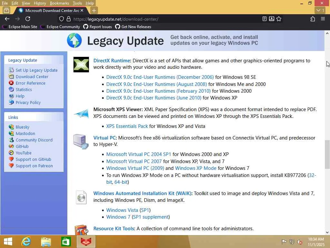The width and height of the screenshot is (330, 248).
Task: Open Resource Kit Tools heading link
Action: [x=114, y=229]
